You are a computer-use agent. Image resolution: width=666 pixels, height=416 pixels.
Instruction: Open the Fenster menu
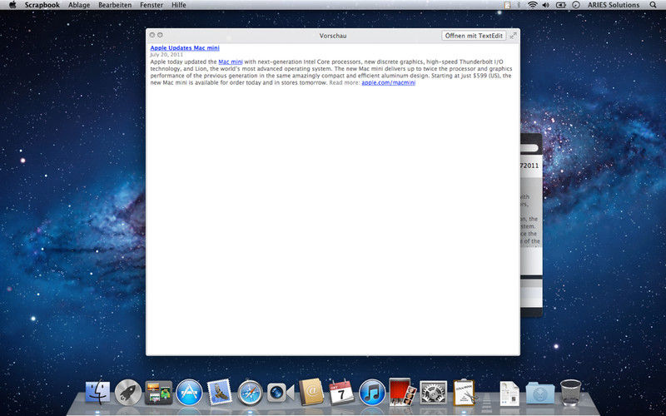point(152,5)
